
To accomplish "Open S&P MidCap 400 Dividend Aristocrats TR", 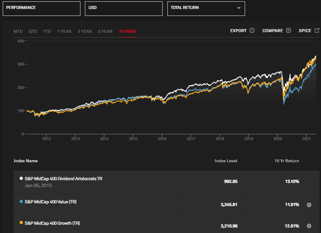I will (64, 179).
